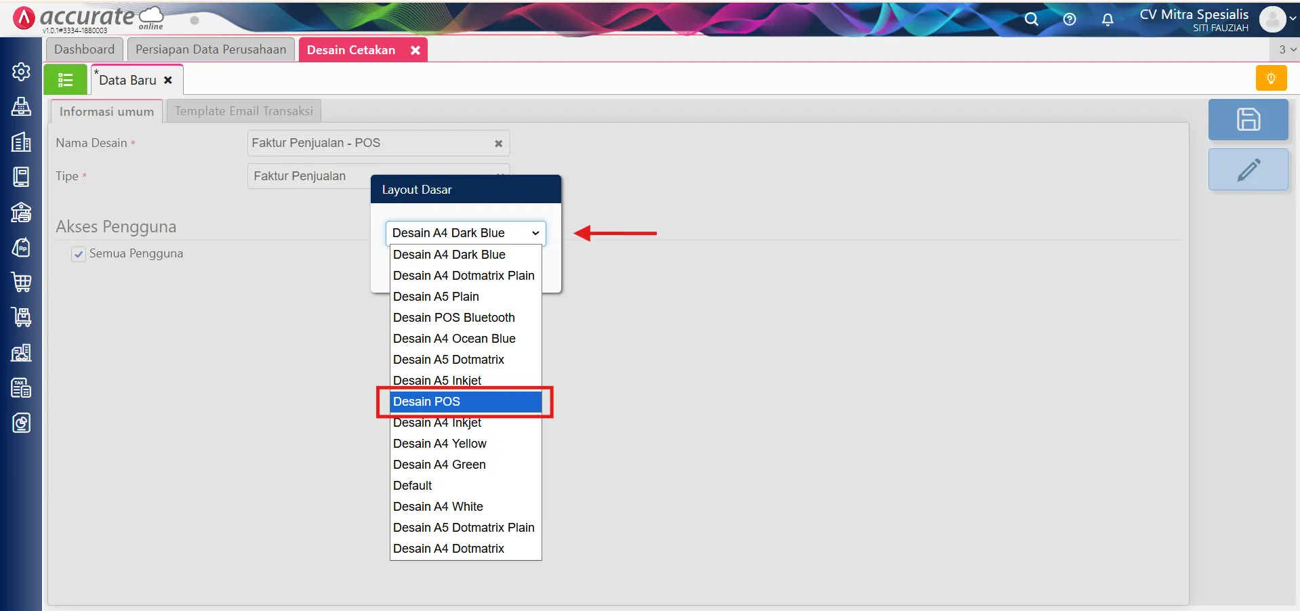Click the search magnifier icon in header
The width and height of the screenshot is (1300, 611).
click(x=1031, y=19)
